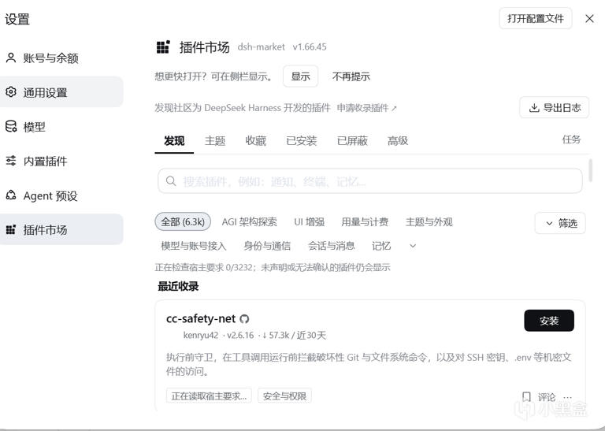Open 申请收录插件 link
This screenshot has width=605, height=431.
pos(366,108)
